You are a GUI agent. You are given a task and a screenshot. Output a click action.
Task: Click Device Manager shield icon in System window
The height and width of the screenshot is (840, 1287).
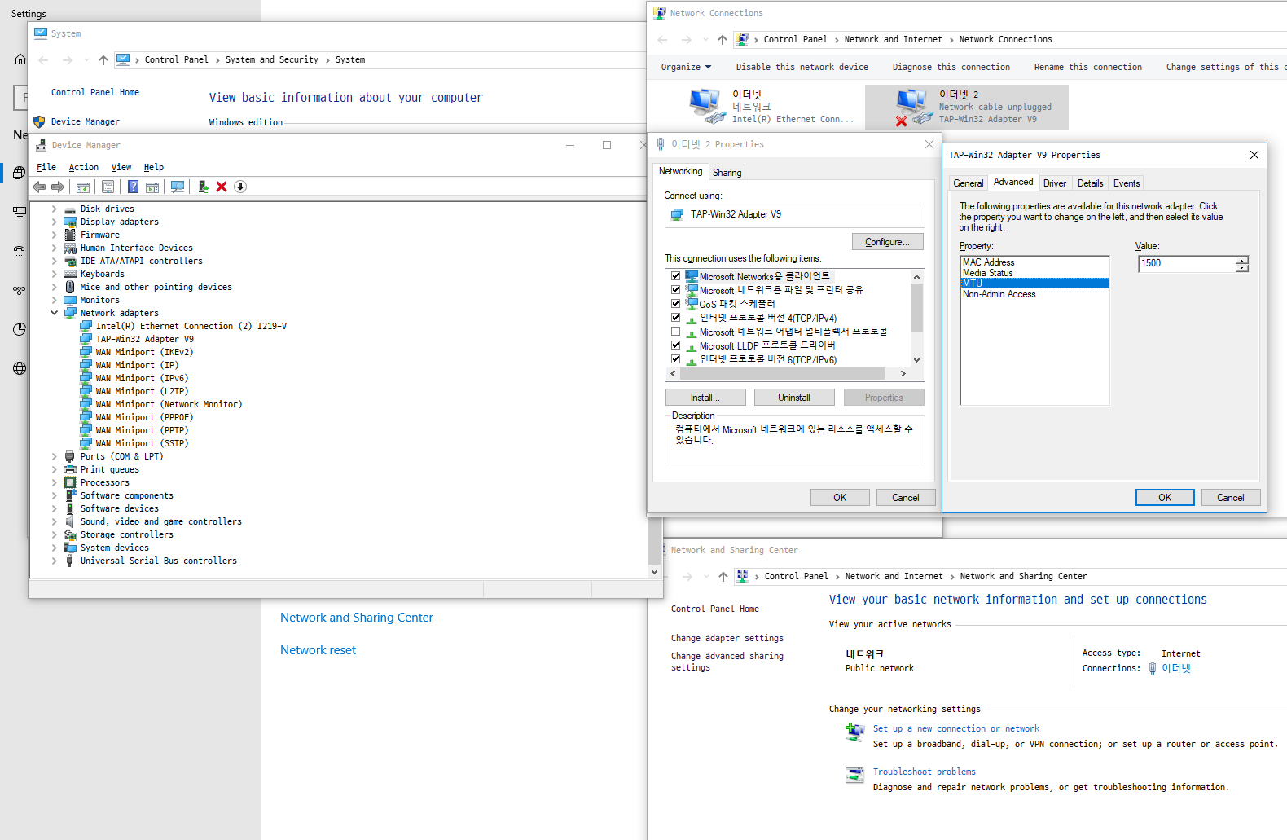[x=39, y=121]
